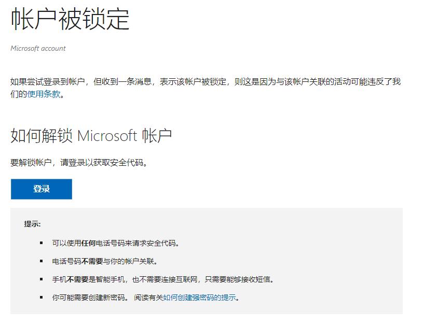Click the square bullet before 你可能需要创建新密码
424x326 pixels.
click(41, 297)
